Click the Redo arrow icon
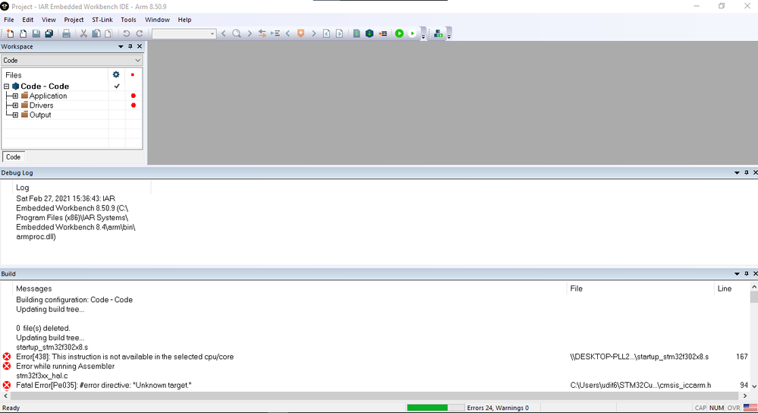Image resolution: width=758 pixels, height=413 pixels. point(139,33)
